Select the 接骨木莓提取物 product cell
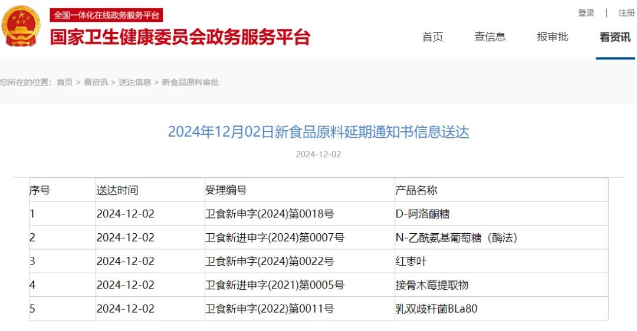Image resolution: width=637 pixels, height=331 pixels. point(501,284)
